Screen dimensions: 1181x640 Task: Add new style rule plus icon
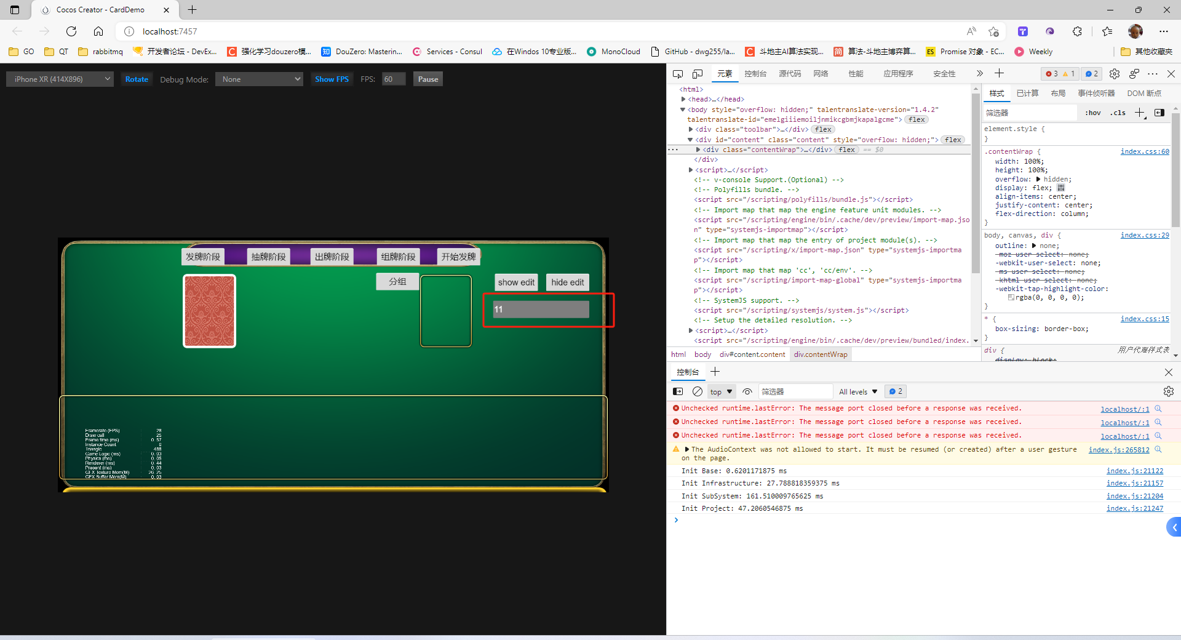click(x=1139, y=113)
